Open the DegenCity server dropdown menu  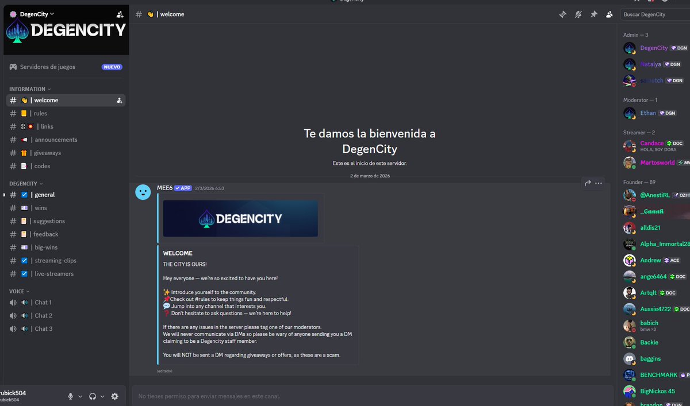coord(38,14)
